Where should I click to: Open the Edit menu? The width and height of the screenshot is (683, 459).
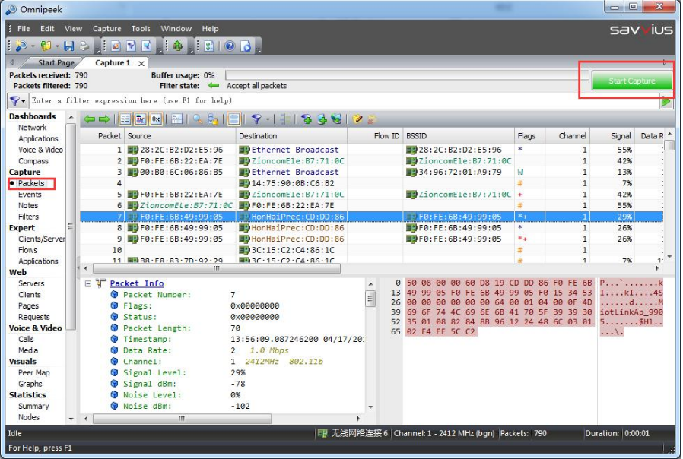(47, 29)
